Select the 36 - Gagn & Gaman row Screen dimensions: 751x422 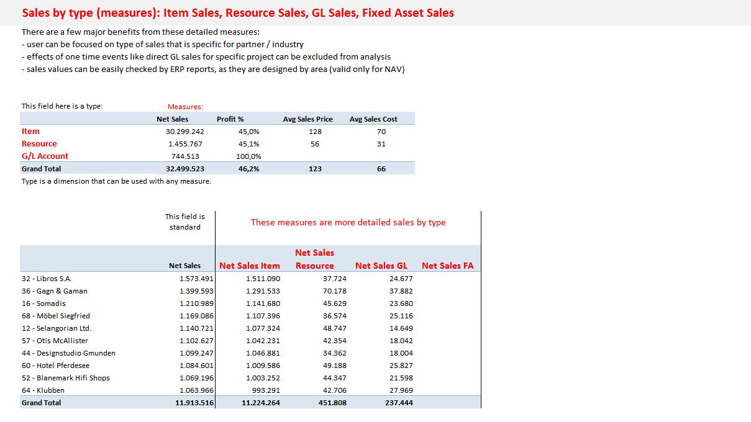[55, 291]
